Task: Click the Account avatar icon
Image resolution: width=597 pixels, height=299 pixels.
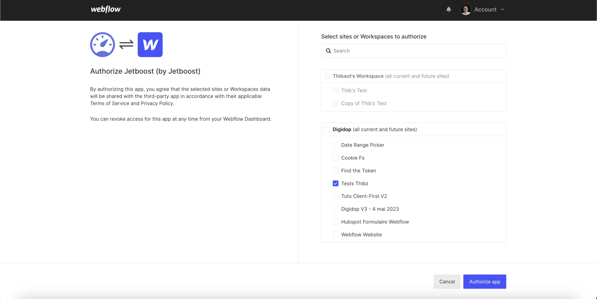Action: [x=466, y=9]
